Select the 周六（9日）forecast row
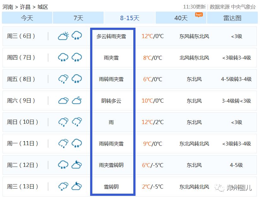 (x=23, y=101)
